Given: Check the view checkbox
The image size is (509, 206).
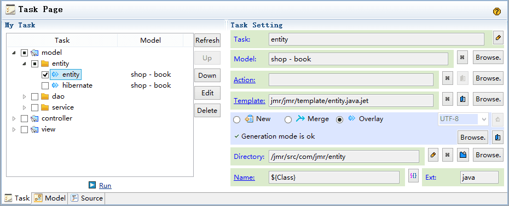Looking at the screenshot, I should coord(24,130).
